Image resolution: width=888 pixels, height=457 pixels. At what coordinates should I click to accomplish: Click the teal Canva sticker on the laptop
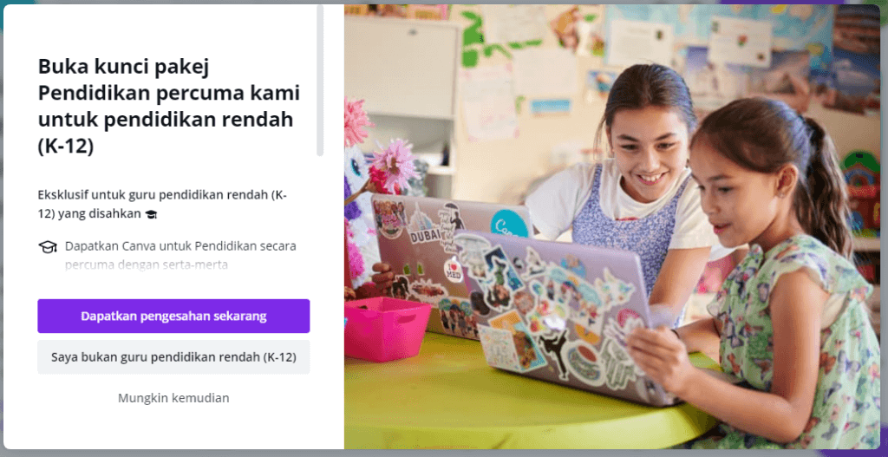pos(509,224)
